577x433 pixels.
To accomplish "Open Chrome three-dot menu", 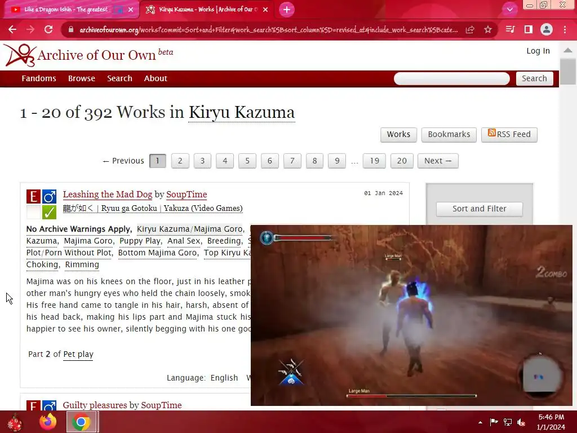I will (565, 29).
